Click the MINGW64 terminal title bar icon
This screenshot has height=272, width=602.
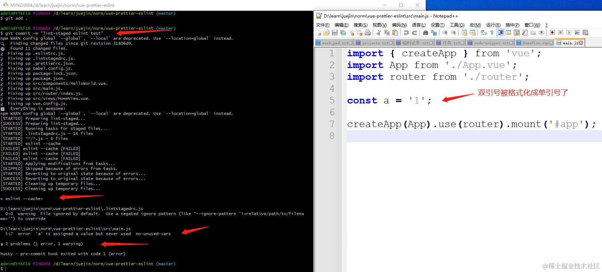[5, 5]
